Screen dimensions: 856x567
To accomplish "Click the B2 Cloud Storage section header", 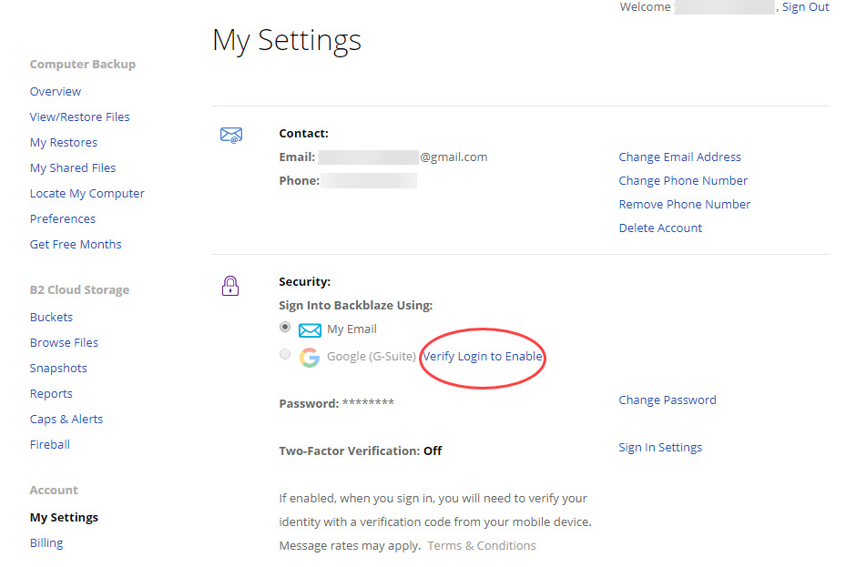I will click(80, 289).
